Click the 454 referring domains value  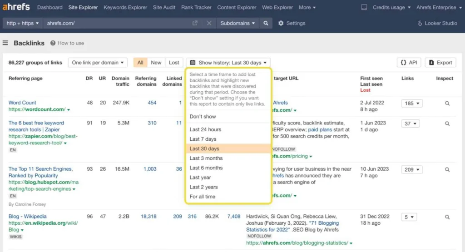[x=152, y=103]
